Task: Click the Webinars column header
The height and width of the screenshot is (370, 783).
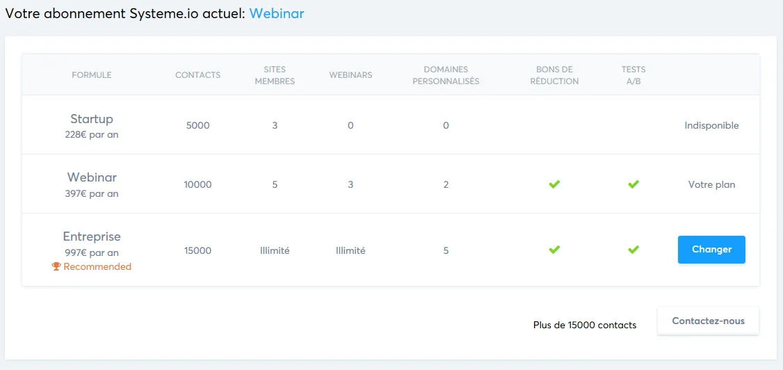Action: click(350, 75)
